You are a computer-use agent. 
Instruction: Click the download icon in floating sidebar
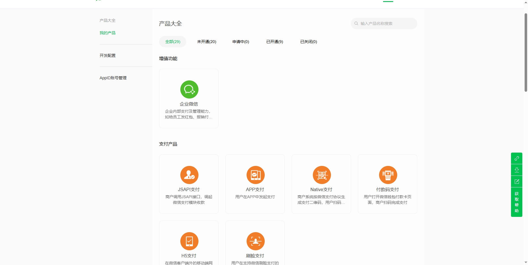coord(516,170)
